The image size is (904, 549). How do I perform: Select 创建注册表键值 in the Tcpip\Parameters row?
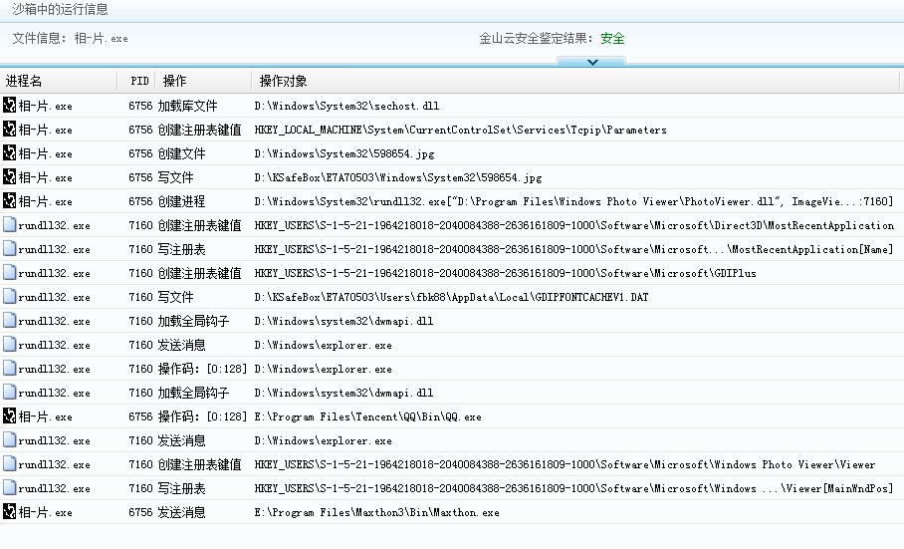pyautogui.click(x=199, y=131)
